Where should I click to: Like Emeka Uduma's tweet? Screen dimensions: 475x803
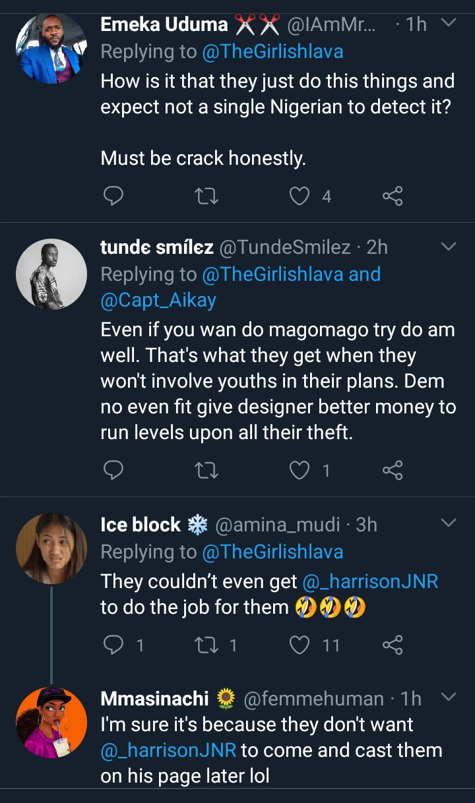point(300,196)
